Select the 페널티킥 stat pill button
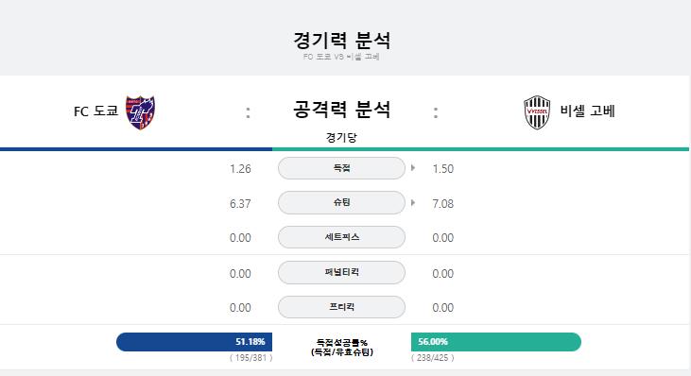Screen dimensions: 691x376 pos(341,272)
